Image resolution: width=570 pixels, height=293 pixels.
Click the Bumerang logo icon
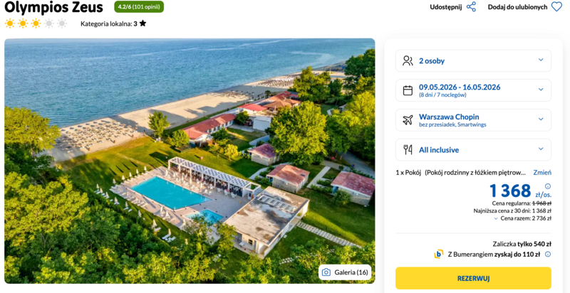tap(439, 254)
